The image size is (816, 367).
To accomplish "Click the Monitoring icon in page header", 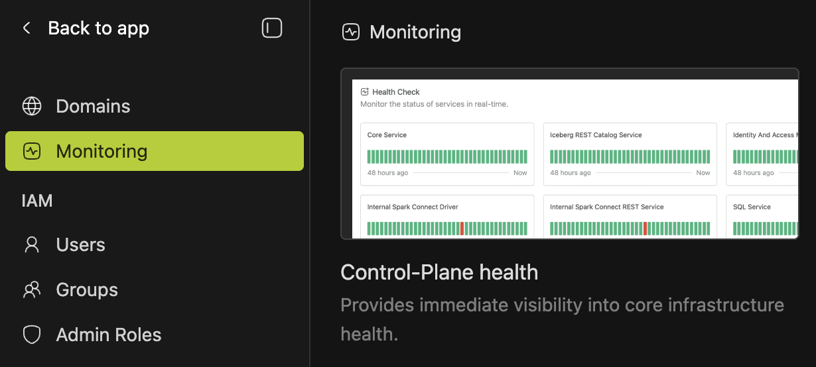I will [x=350, y=32].
